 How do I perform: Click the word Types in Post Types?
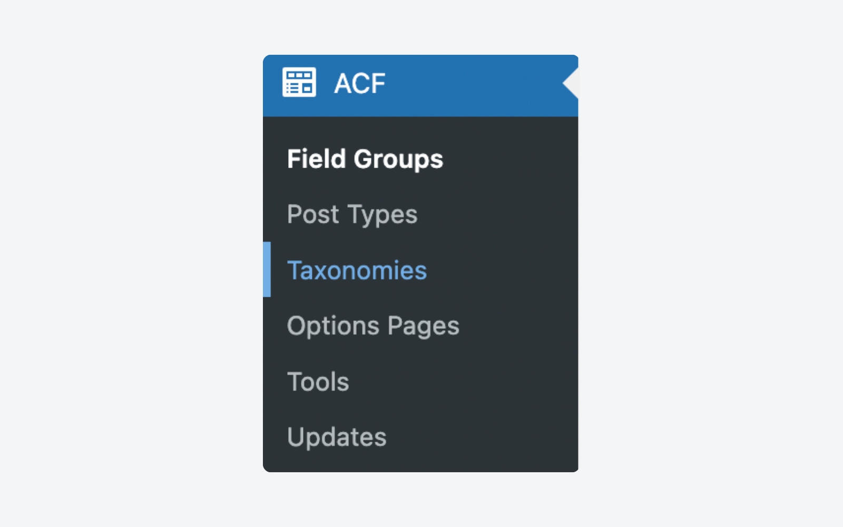tap(383, 215)
